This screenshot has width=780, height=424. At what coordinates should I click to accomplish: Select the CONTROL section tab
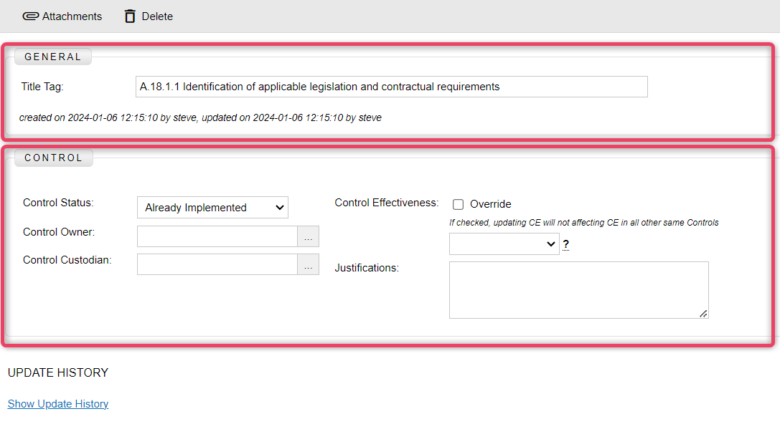point(53,158)
